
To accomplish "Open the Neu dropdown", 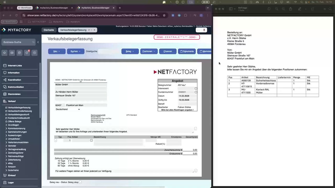I will [x=57, y=51].
